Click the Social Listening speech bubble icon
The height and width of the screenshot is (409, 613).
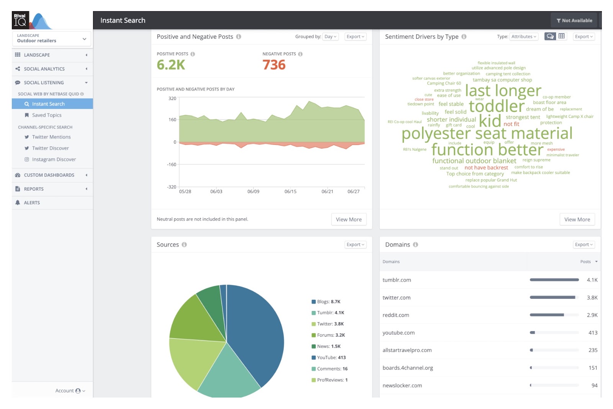tap(17, 83)
